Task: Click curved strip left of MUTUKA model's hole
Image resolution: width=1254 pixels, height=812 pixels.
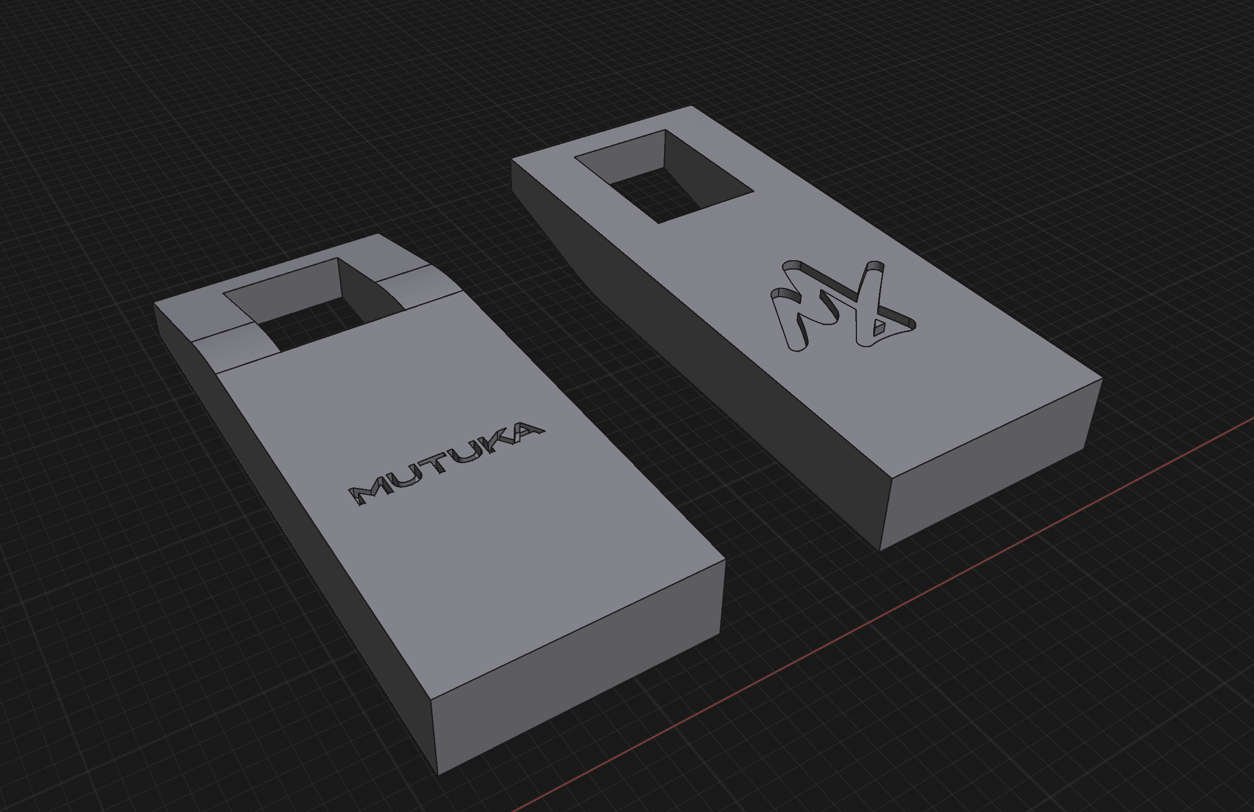Action: 236,348
